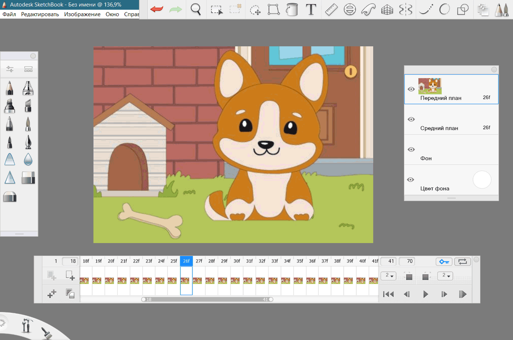The height and width of the screenshot is (340, 513).
Task: Click the Передний план layer thumbnail
Action: (430, 85)
